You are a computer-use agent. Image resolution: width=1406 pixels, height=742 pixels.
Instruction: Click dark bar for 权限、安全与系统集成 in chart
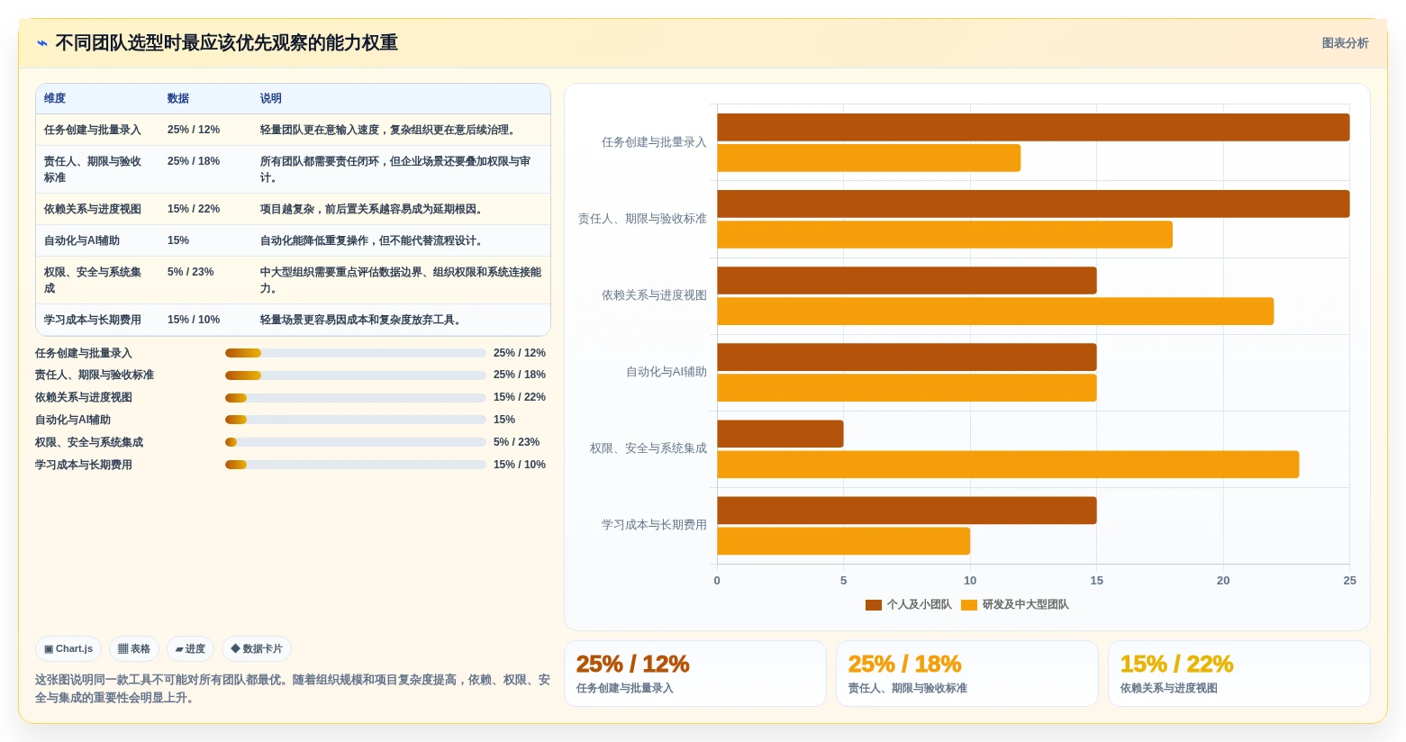pos(780,433)
